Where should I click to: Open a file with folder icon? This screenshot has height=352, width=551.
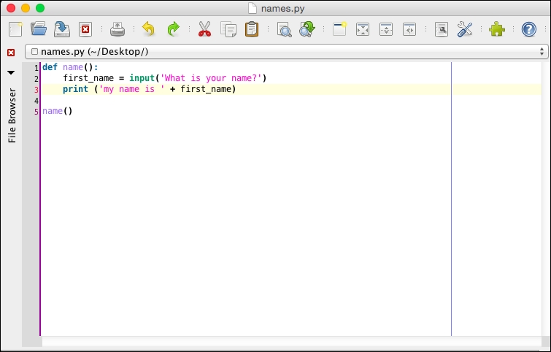(39, 29)
